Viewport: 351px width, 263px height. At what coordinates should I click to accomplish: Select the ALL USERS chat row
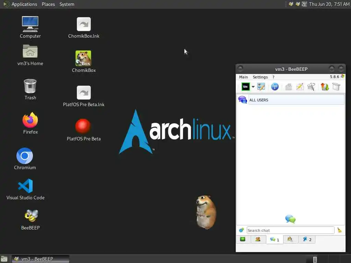[291, 100]
